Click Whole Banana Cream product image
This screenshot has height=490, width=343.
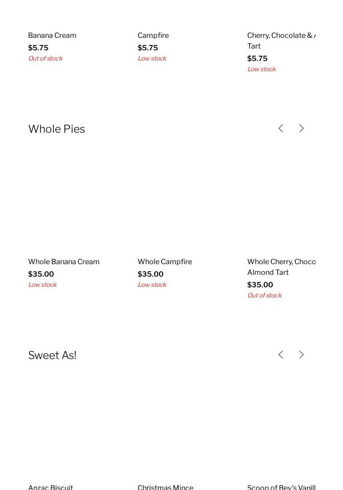coord(73,200)
